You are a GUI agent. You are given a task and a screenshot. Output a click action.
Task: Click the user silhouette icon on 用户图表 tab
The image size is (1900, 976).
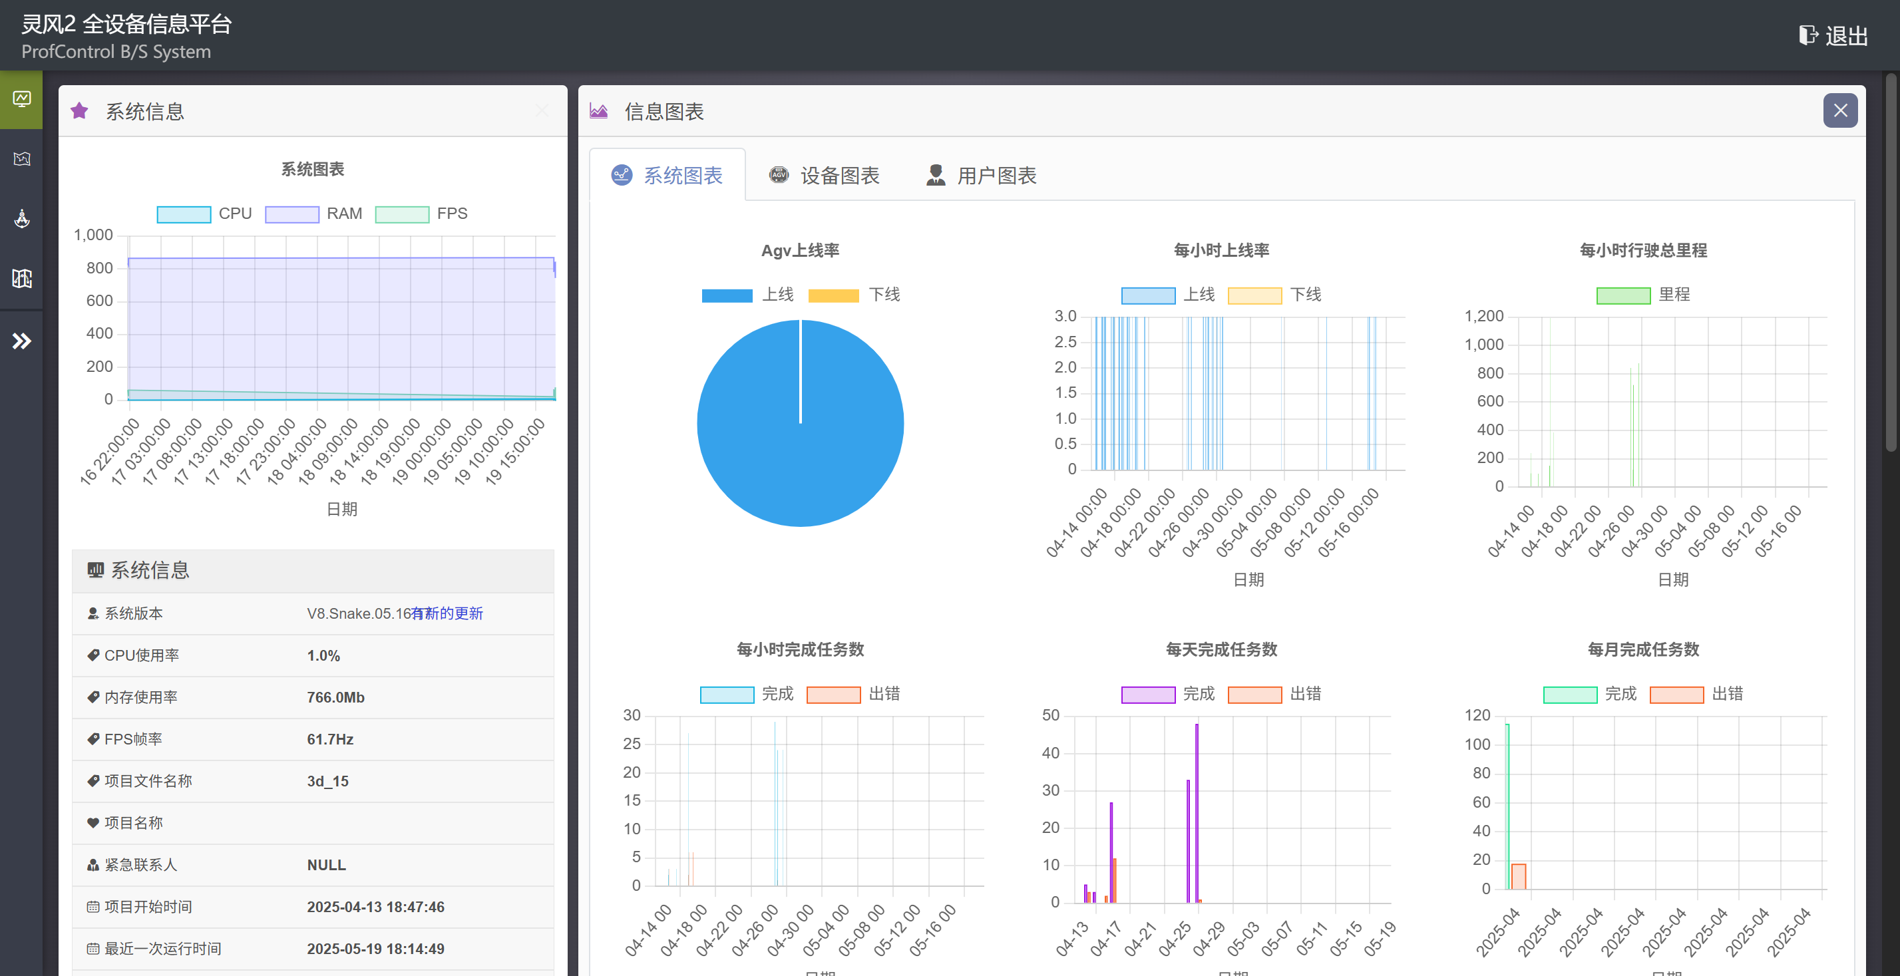[934, 176]
